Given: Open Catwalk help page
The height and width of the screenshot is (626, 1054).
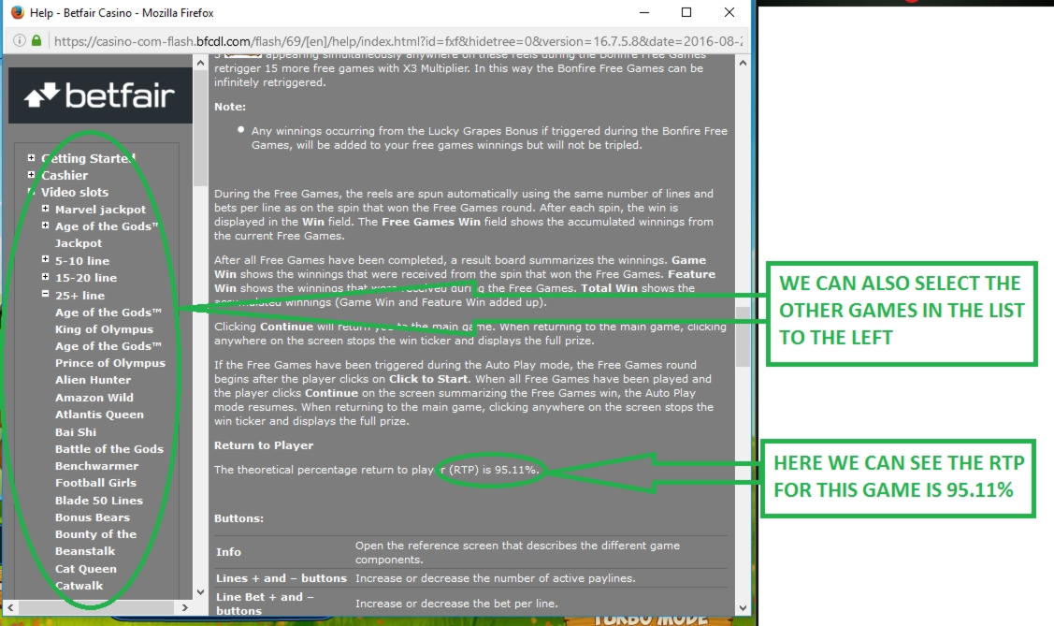Looking at the screenshot, I should click(79, 585).
